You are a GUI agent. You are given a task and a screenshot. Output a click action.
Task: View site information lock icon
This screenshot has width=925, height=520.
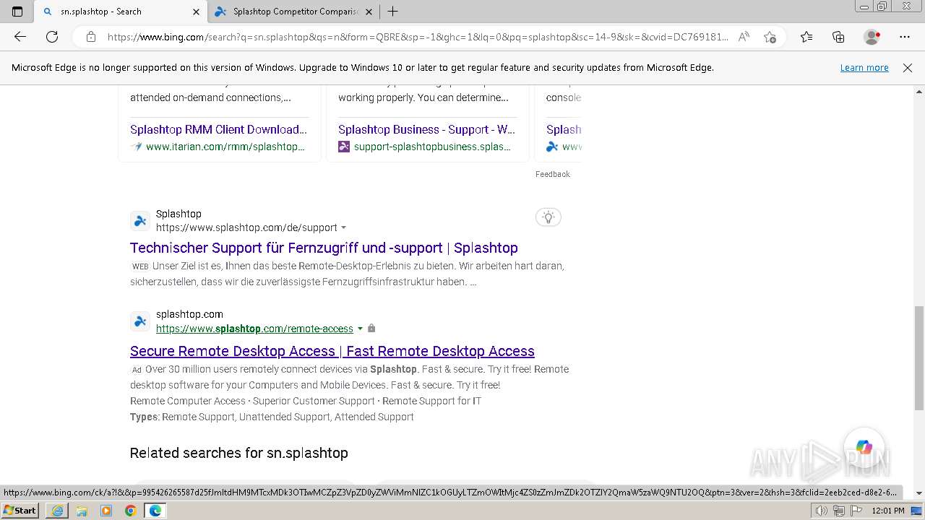pos(91,37)
